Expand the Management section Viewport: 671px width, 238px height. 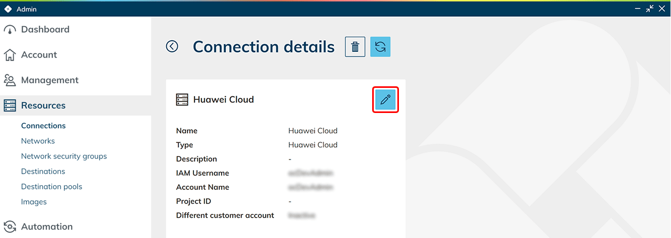pos(50,80)
